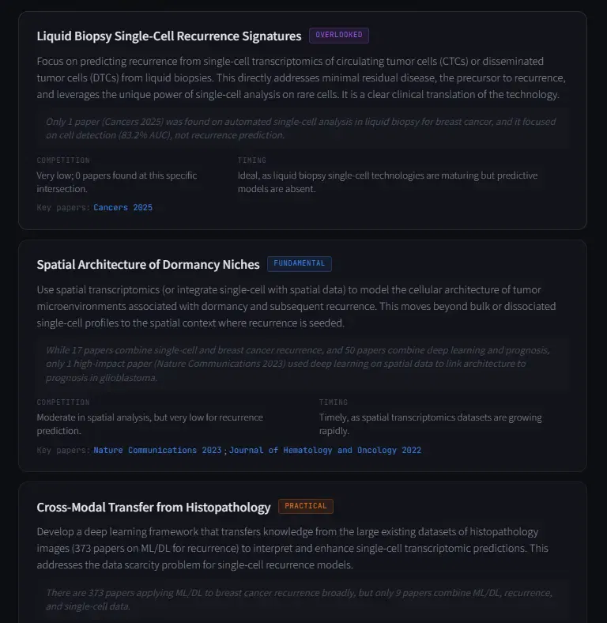Viewport: 607px width, 623px height.
Task: Click COMPETITION label in Liquid Biopsy card
Action: pyautogui.click(x=63, y=160)
